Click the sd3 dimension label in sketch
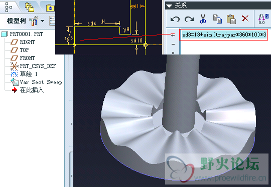 point(69,38)
